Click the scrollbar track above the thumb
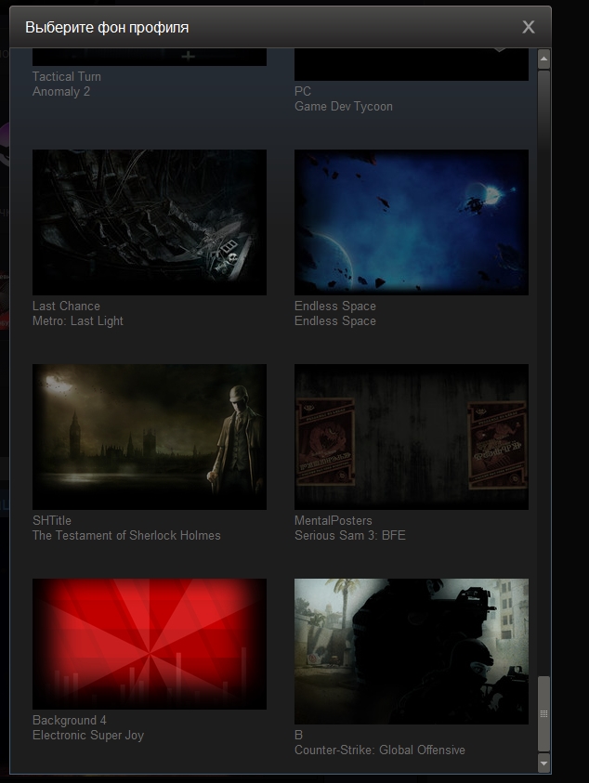589x783 pixels. (543, 372)
